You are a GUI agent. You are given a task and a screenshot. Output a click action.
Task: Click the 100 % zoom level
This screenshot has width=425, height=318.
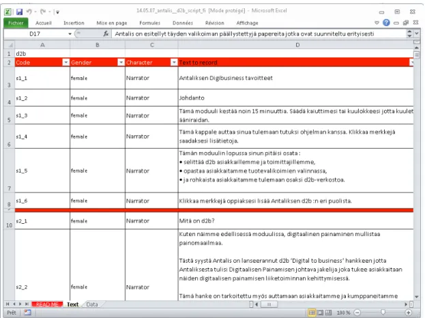click(x=343, y=313)
